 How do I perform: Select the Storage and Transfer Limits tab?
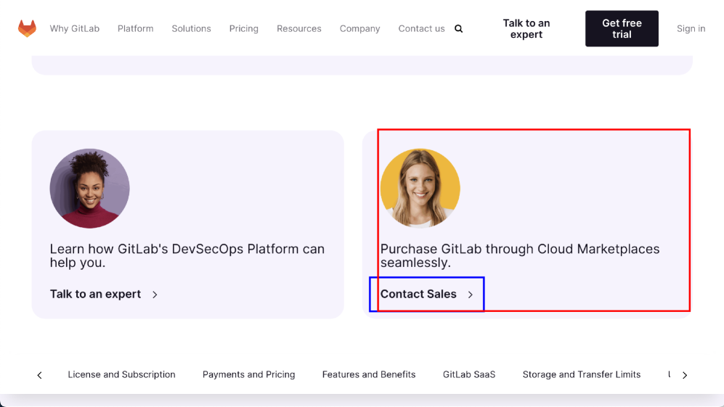coord(582,374)
